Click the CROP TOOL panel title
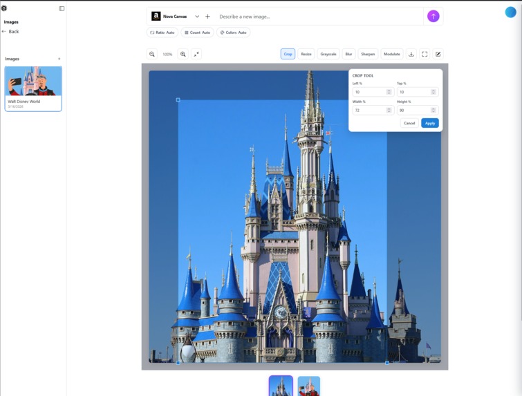522x396 pixels. point(363,75)
